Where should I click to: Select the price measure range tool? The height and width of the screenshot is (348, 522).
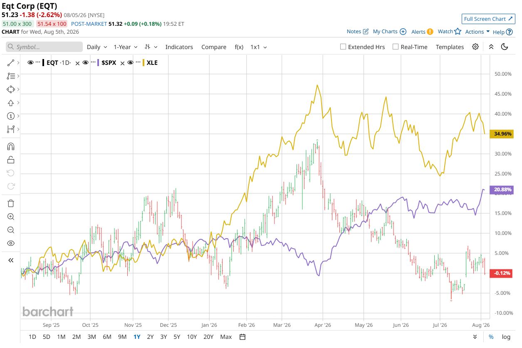[x=11, y=129]
